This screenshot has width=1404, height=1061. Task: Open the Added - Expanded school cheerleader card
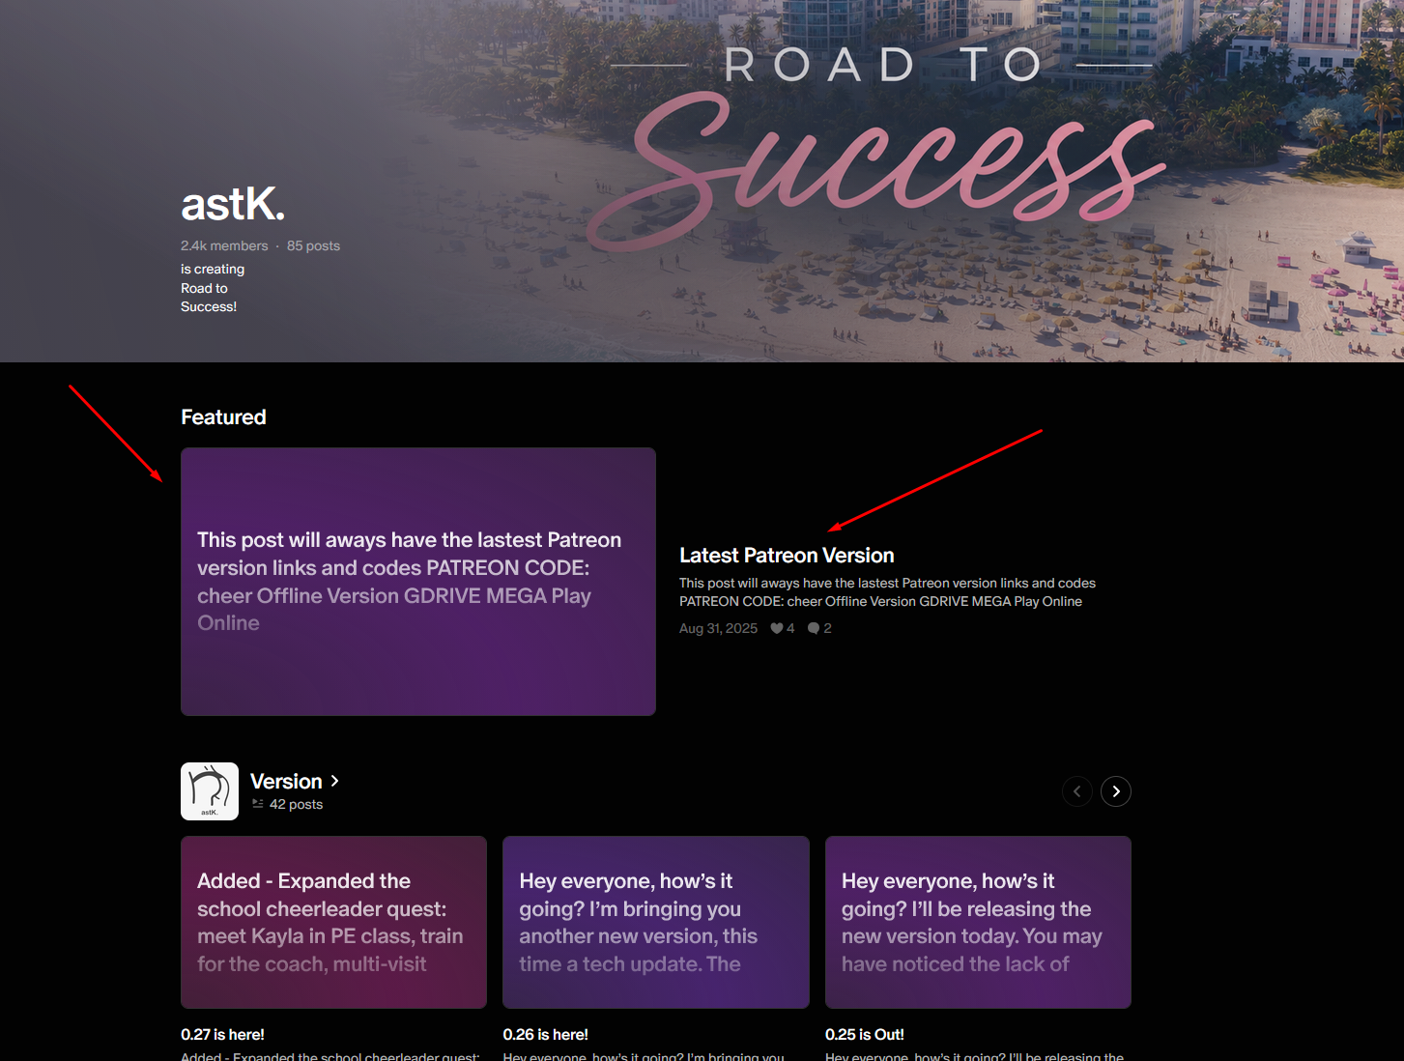pos(333,922)
